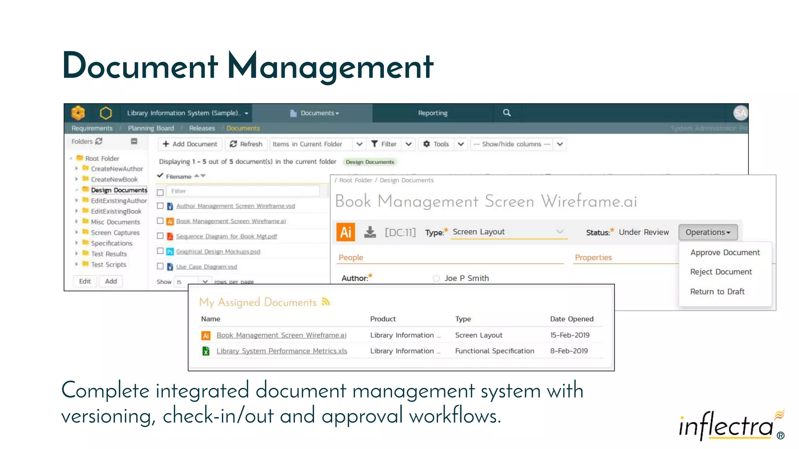Go to Releases tab

202,128
